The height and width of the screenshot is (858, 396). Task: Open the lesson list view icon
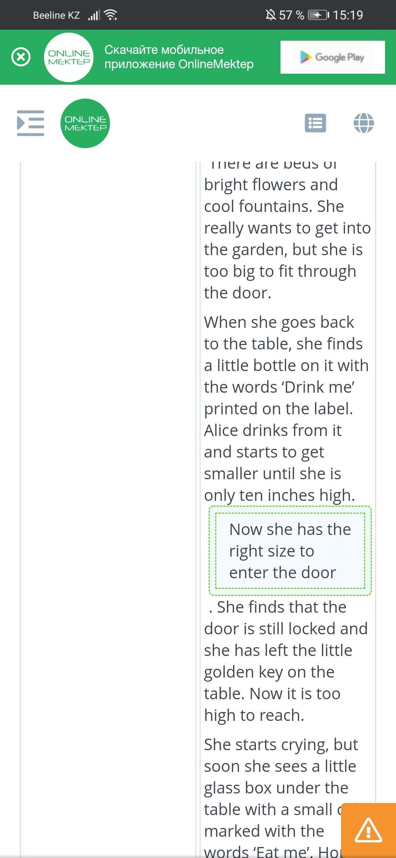[x=315, y=123]
